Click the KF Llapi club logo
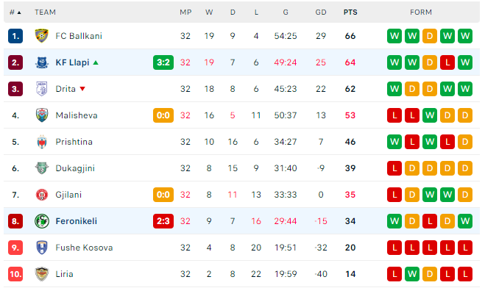Image resolution: width=485 pixels, height=288 pixels. [x=42, y=62]
